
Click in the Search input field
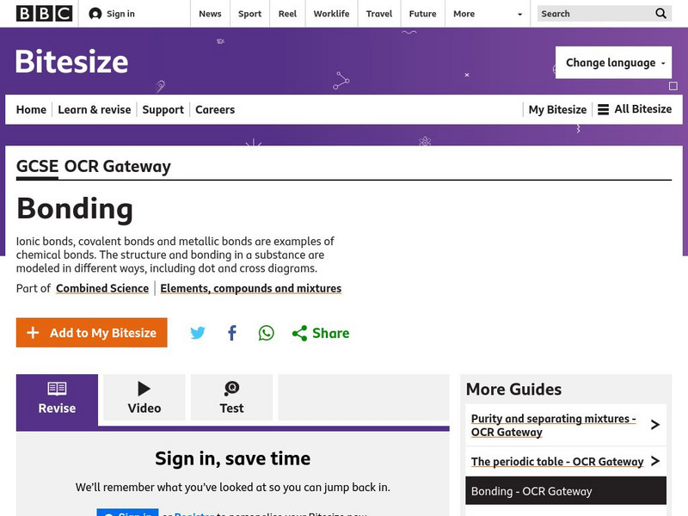point(595,14)
